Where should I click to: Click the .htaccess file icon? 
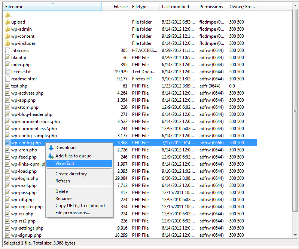tap(7, 50)
